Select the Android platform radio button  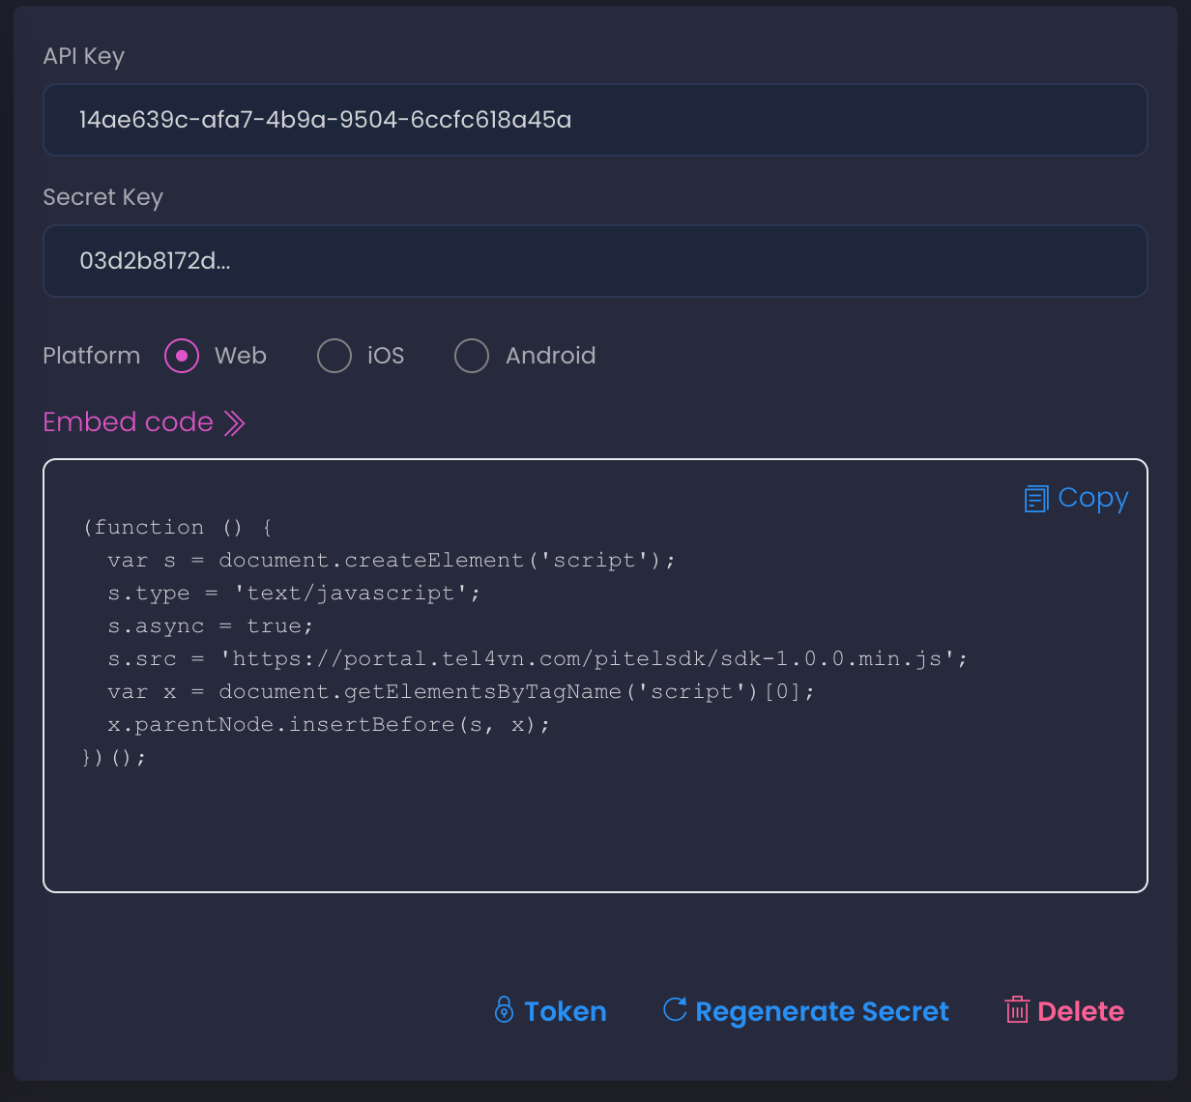472,356
